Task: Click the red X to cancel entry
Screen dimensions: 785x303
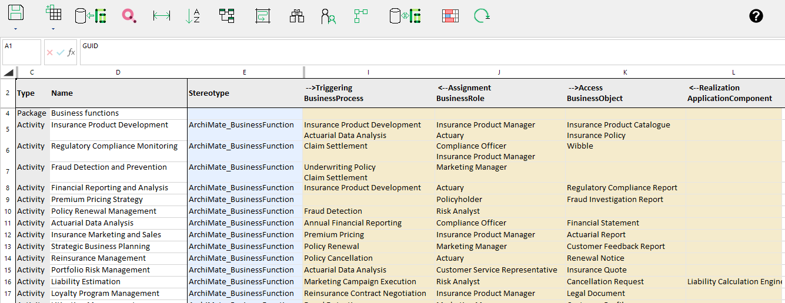Action: 50,52
